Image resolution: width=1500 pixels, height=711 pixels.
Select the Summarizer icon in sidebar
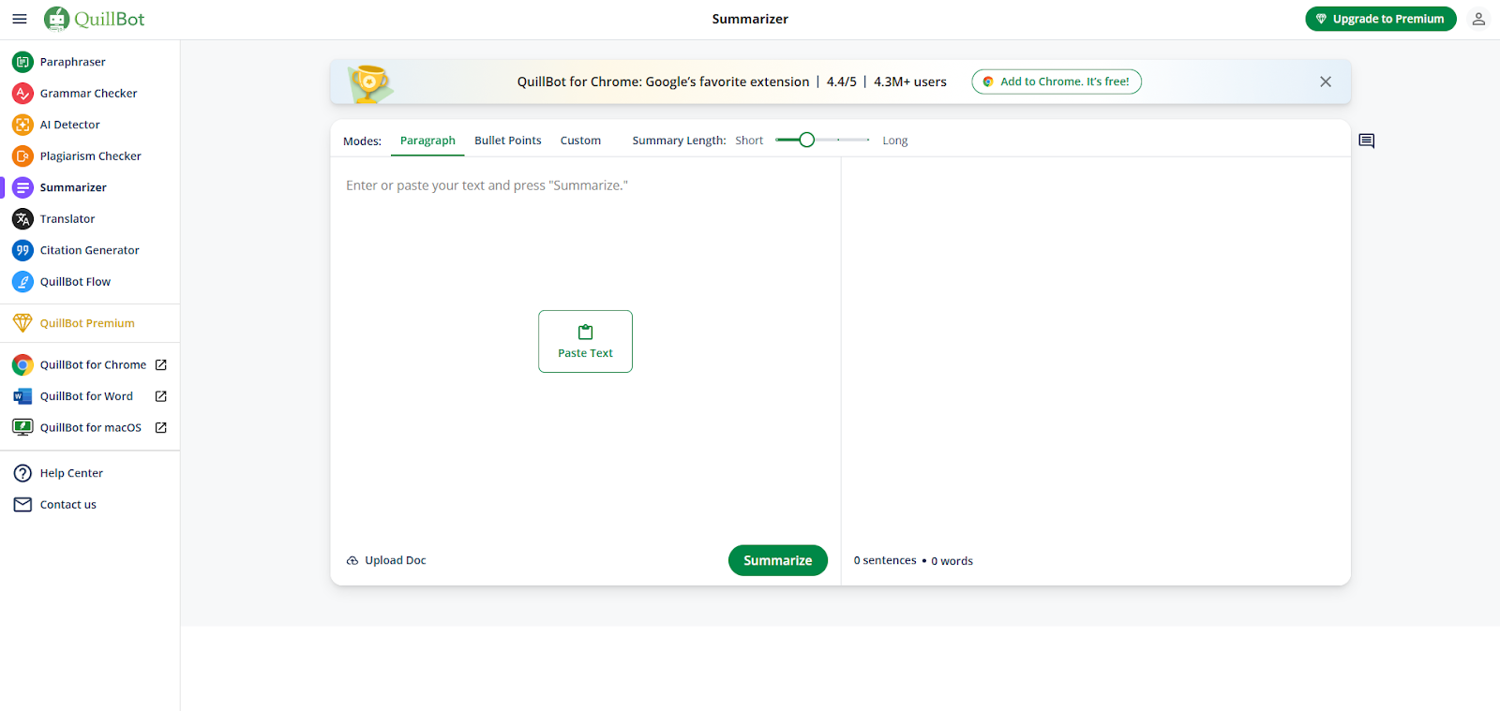pos(22,187)
